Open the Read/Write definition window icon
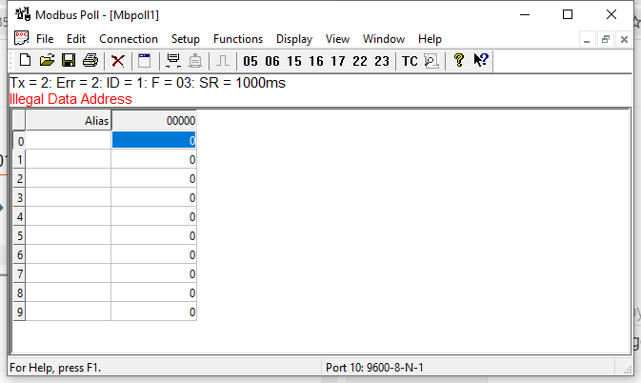Viewport: 641px width, 383px height. coord(145,61)
